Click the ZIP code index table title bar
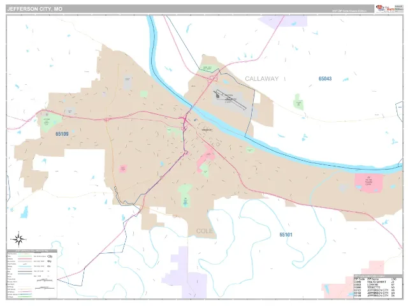 tap(377, 276)
